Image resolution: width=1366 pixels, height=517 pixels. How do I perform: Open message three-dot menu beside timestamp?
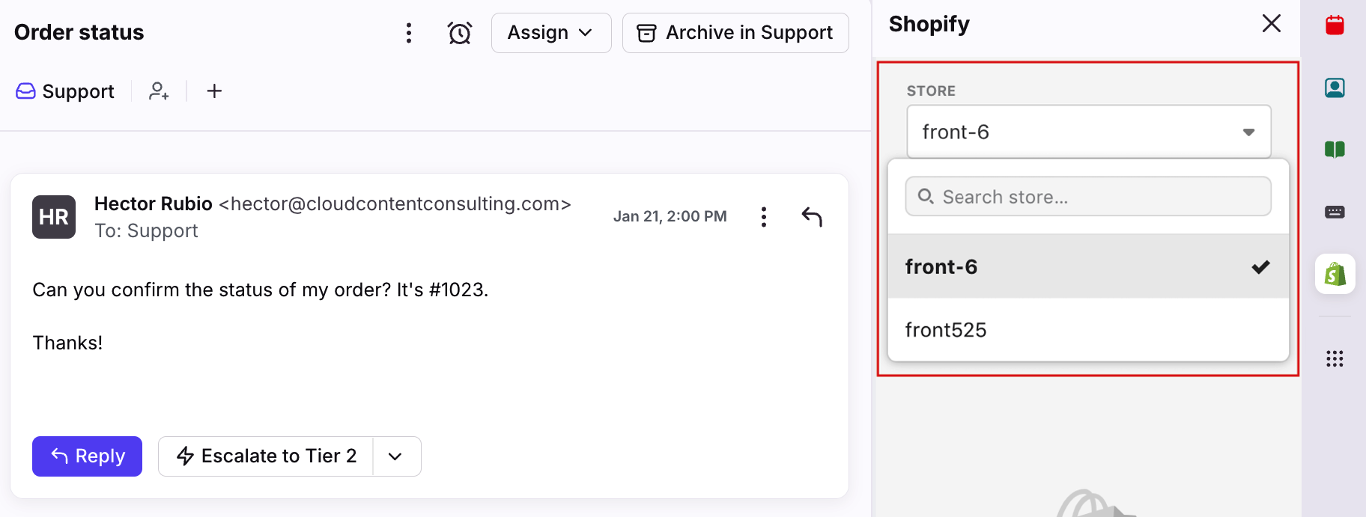pos(763,217)
